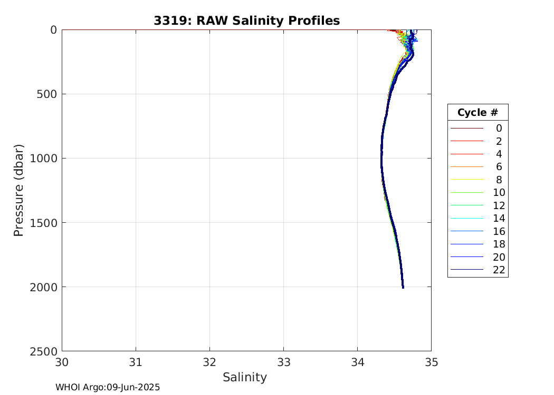Click the profile curve end near 2000 dbar
The image size is (554, 395).
click(403, 287)
